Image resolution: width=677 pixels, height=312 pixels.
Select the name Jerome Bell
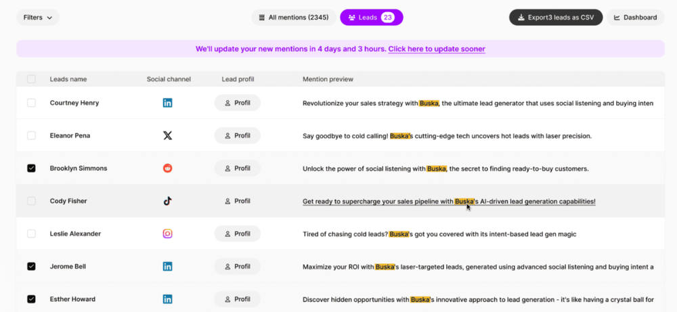click(x=68, y=267)
